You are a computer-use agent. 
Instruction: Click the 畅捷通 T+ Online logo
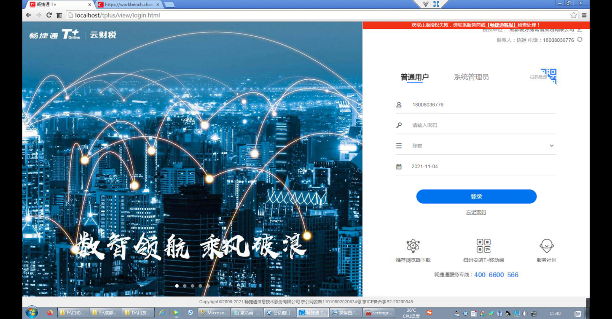tap(55, 34)
